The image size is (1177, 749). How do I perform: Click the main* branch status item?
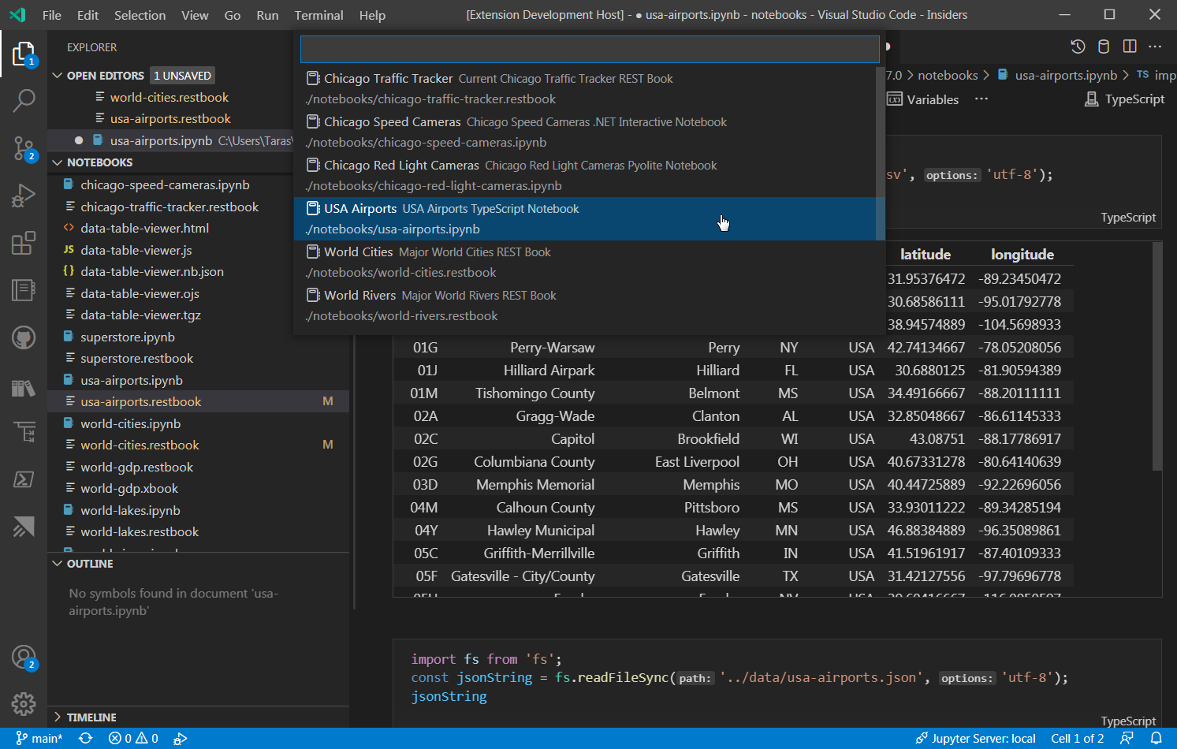39,739
